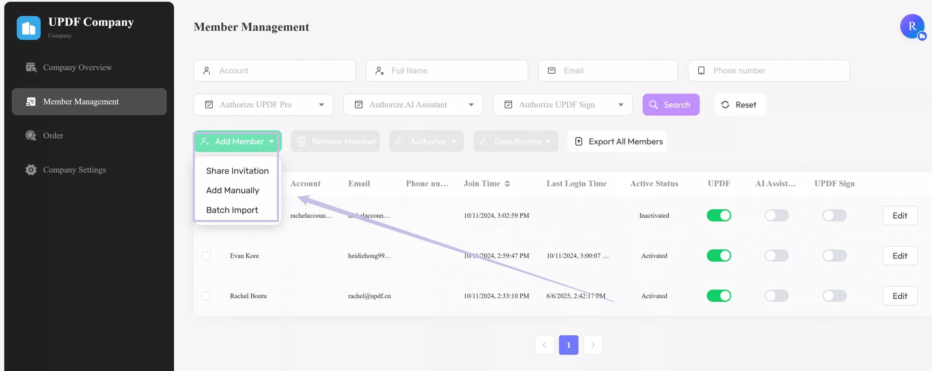
Task: Open the Authorize UPDF Pro dropdown
Action: point(263,105)
